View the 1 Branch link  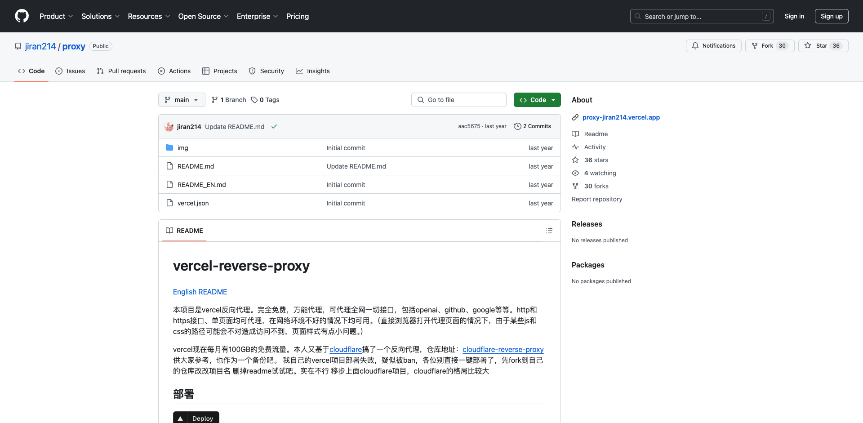229,100
